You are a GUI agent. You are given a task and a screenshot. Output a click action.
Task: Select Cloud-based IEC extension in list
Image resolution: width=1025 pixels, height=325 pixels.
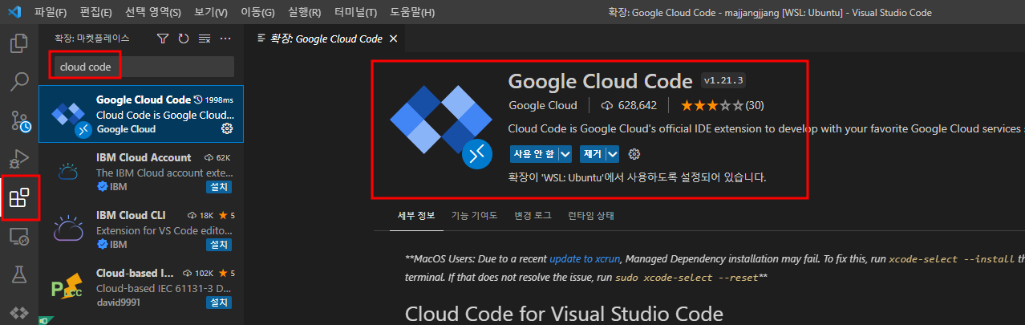tap(141, 288)
